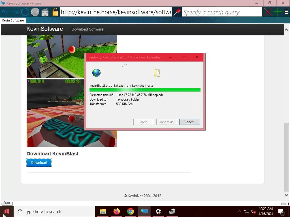
Task: Click the KevinNet 2001-2012 copyright text
Action: [x=142, y=196]
